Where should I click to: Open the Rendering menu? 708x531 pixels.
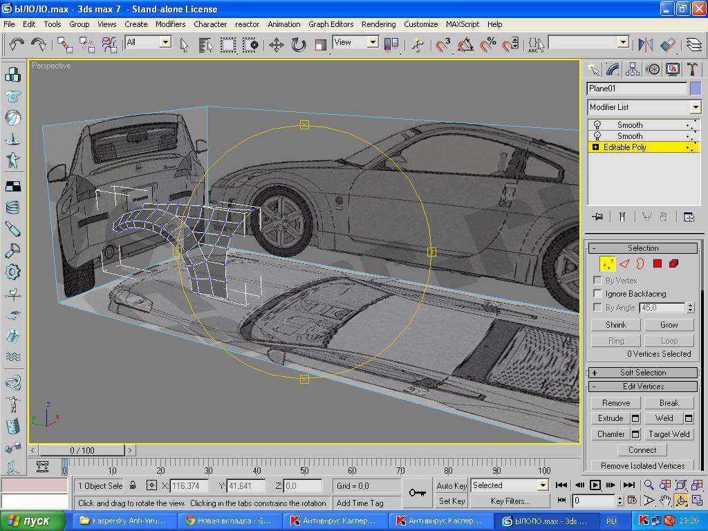378,24
